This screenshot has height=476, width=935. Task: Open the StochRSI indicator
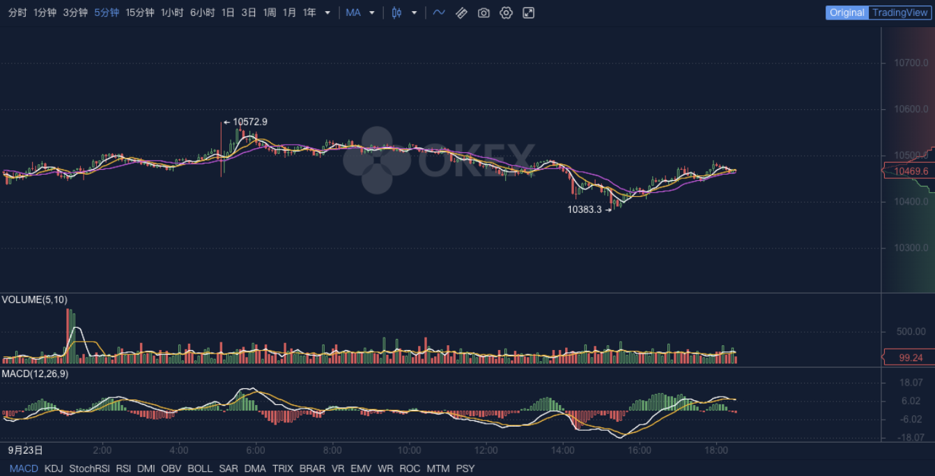89,468
